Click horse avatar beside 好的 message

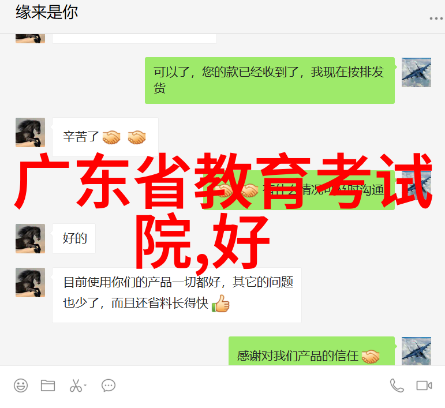pyautogui.click(x=30, y=238)
